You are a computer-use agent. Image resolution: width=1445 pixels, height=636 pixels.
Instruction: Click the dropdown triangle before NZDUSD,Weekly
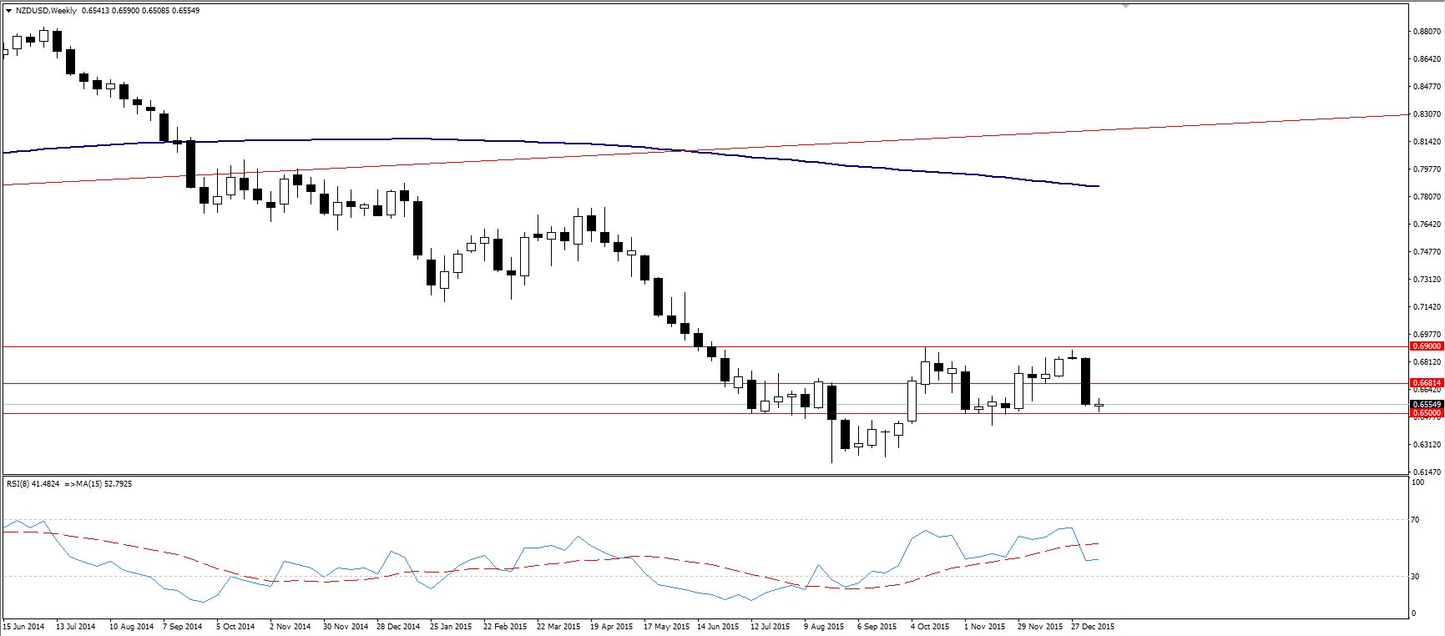(8, 11)
